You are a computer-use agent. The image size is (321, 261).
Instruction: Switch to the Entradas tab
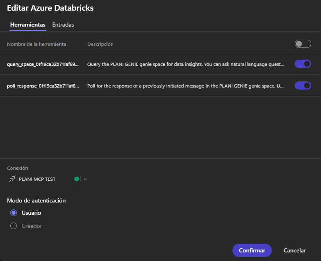point(63,25)
